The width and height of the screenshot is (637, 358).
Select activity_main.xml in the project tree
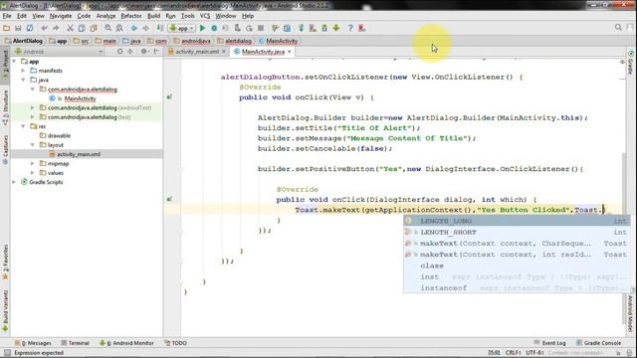[79, 154]
